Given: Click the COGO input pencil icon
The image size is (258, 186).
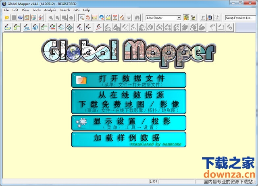Looking at the screenshot, I should tap(52, 27).
